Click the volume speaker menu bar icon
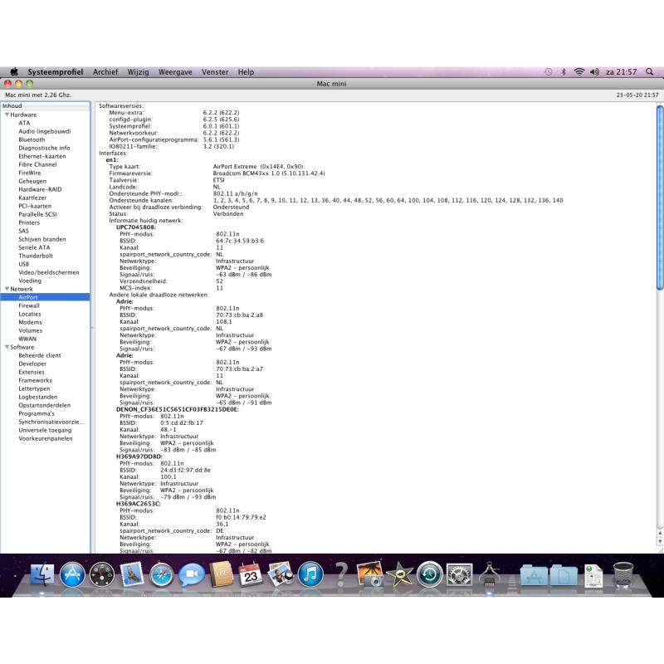This screenshot has width=664, height=664. 594,72
